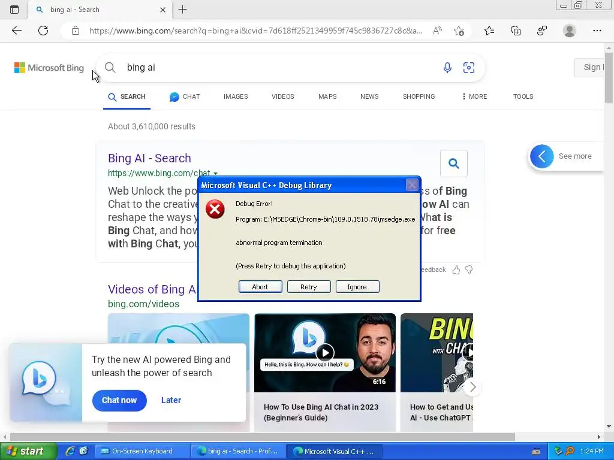The height and width of the screenshot is (460, 614).
Task: Open 'Videos of Bing AI' heading link
Action: click(x=152, y=289)
